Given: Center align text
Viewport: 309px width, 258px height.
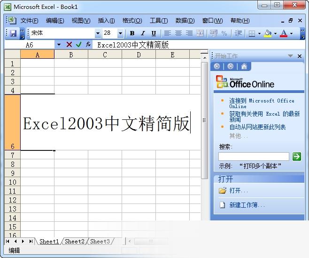Looking at the screenshot, I should [178, 33].
